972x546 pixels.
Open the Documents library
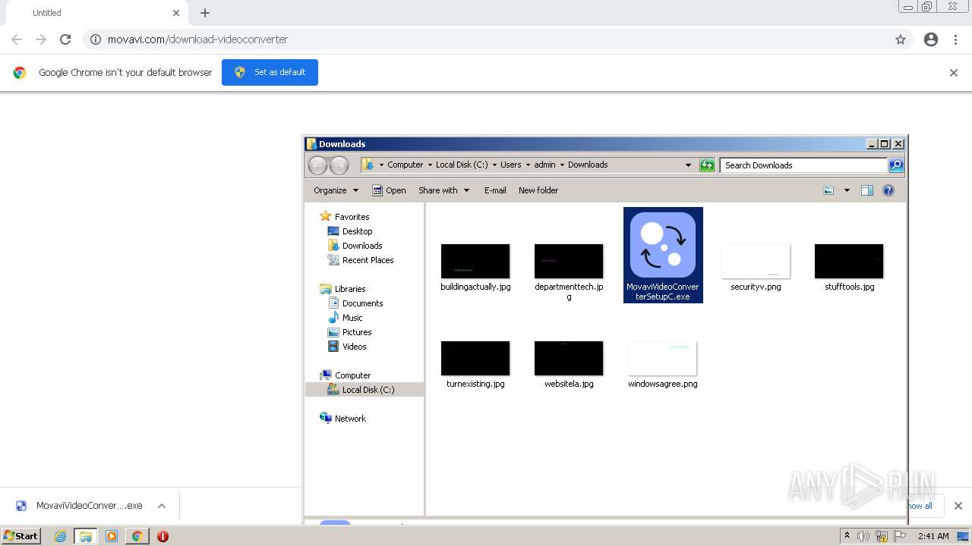point(362,303)
